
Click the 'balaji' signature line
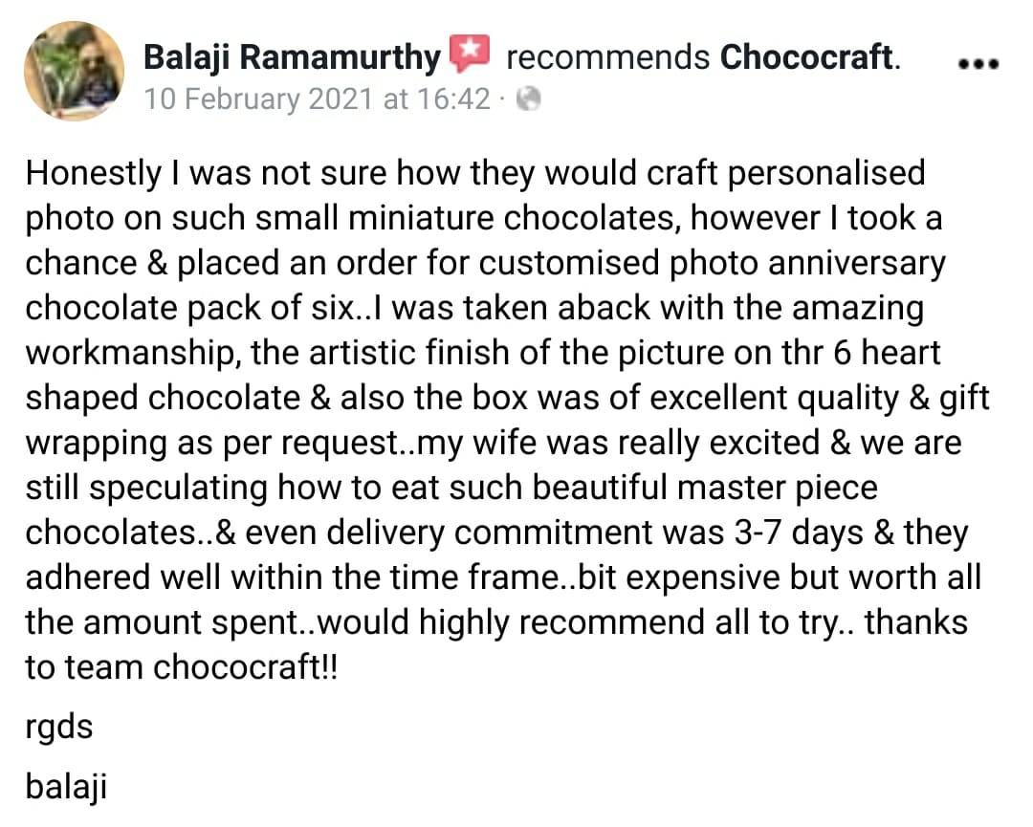pyautogui.click(x=66, y=787)
